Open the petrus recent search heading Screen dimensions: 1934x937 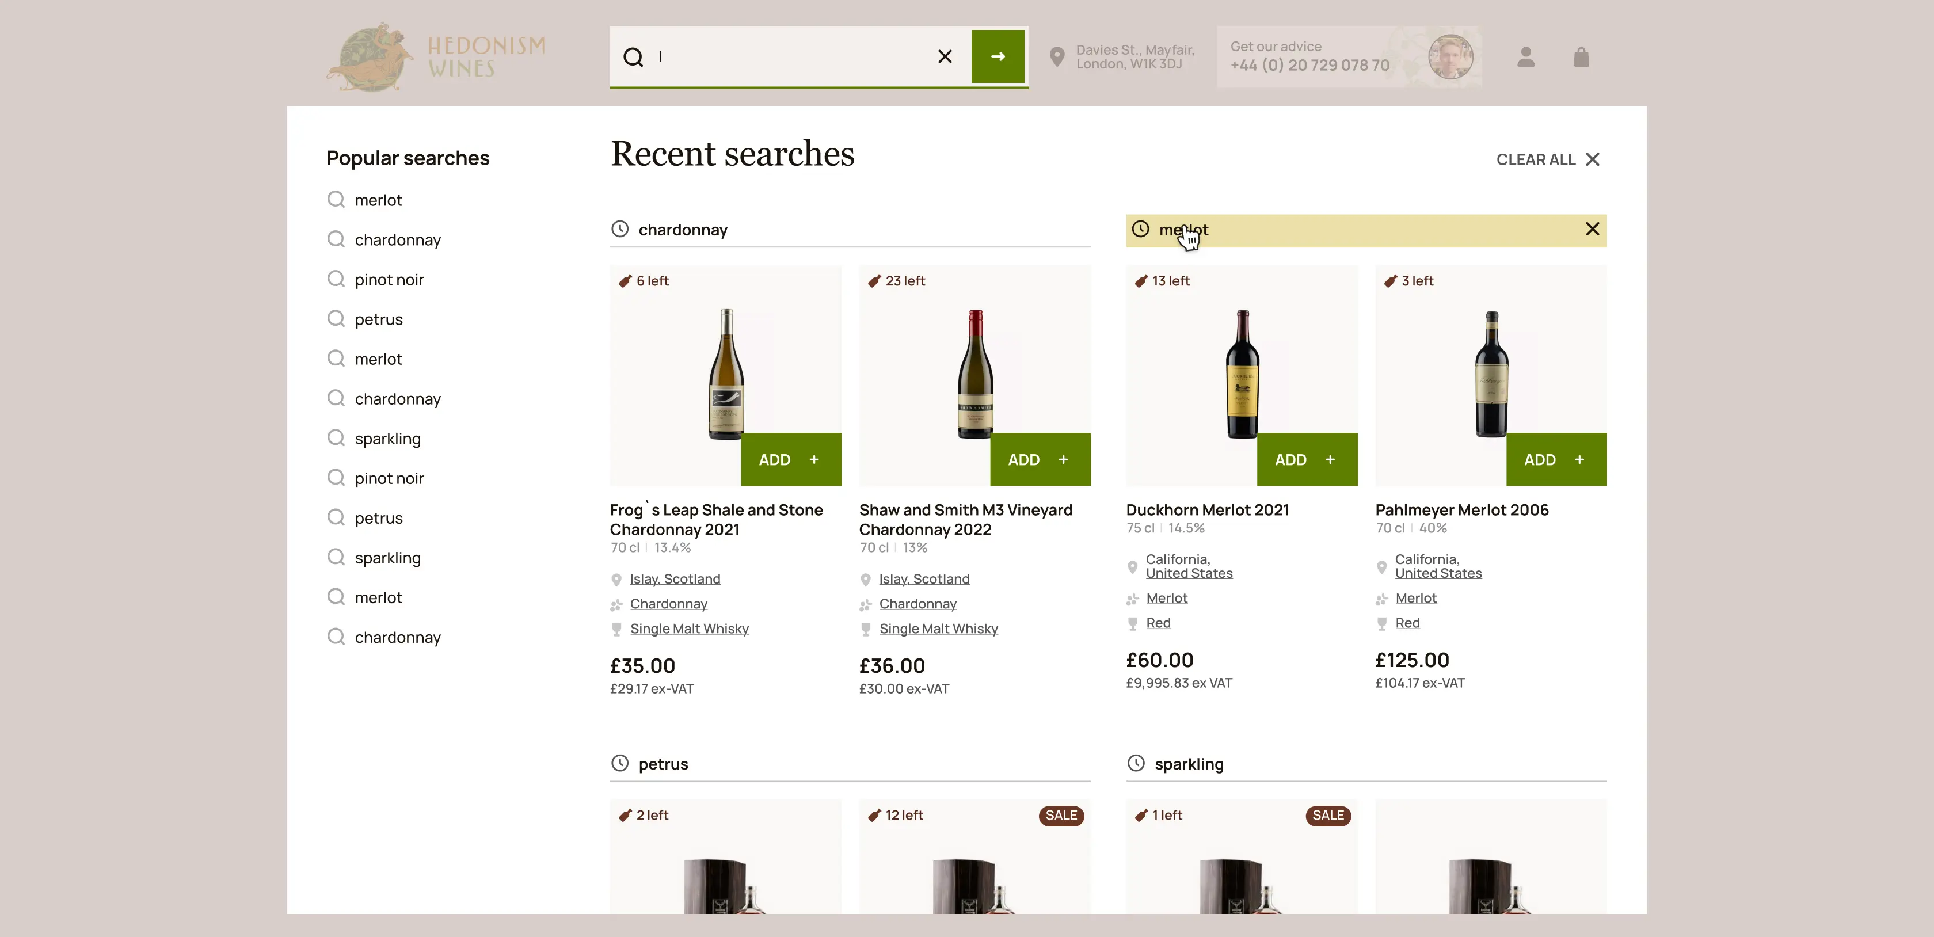coord(663,764)
